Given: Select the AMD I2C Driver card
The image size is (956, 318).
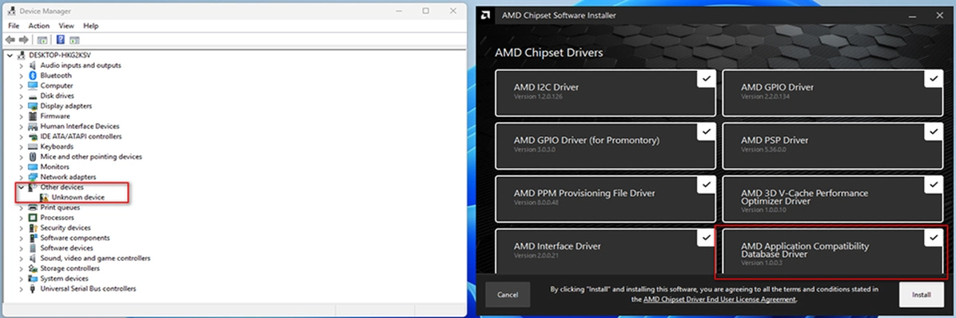Looking at the screenshot, I should click(605, 92).
